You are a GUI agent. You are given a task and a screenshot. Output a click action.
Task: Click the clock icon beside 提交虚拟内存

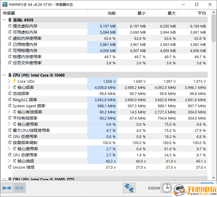pos(10,26)
